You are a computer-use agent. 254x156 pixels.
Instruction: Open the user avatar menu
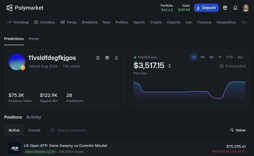click(246, 8)
